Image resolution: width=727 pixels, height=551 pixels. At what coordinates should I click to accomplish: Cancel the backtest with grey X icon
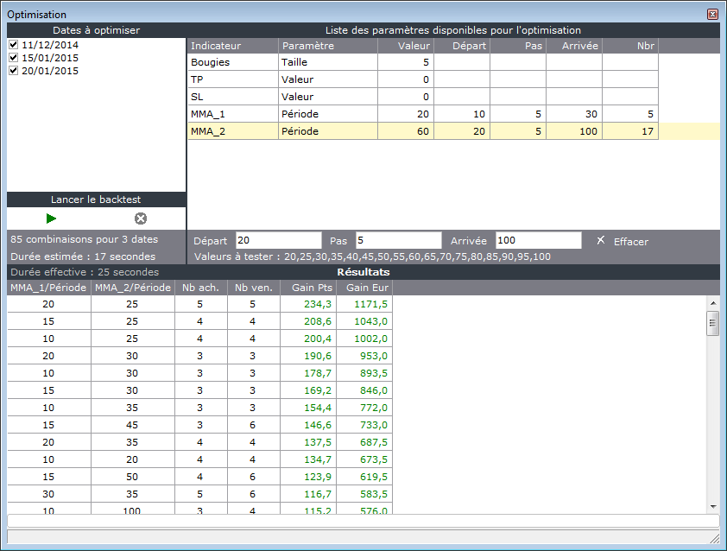141,218
